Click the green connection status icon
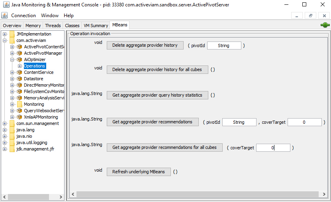Viewport: 331px width, 202px height. click(325, 25)
